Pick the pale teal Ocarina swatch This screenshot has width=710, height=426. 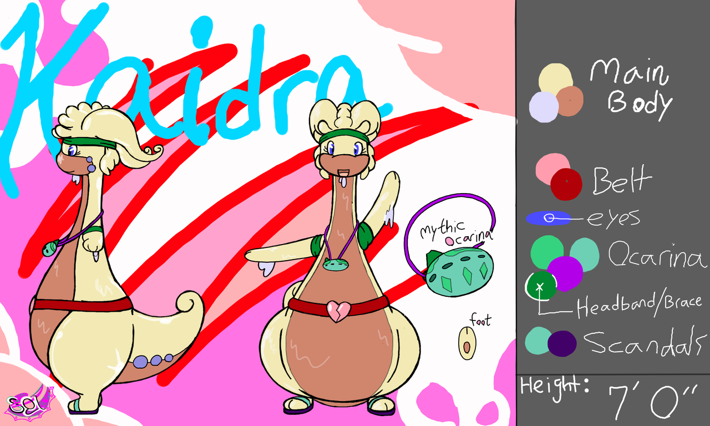point(585,254)
